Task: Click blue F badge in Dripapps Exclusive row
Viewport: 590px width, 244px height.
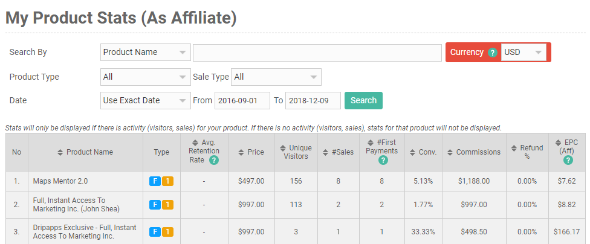Action: [155, 232]
